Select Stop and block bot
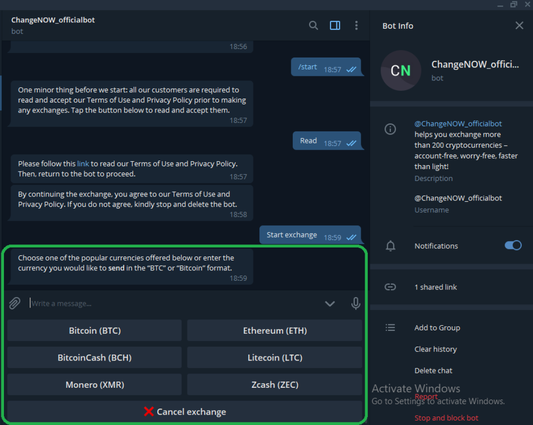Viewport: 533px width, 425px height. pyautogui.click(x=446, y=418)
